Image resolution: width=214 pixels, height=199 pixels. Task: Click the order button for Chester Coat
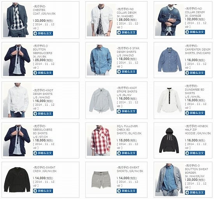[43, 33]
